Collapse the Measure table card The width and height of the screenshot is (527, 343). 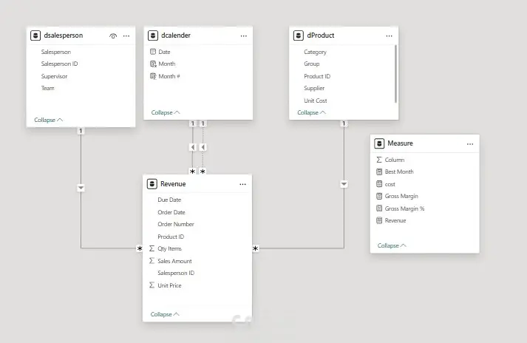tap(392, 245)
